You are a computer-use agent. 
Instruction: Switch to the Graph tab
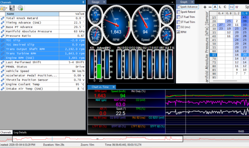coord(184,2)
